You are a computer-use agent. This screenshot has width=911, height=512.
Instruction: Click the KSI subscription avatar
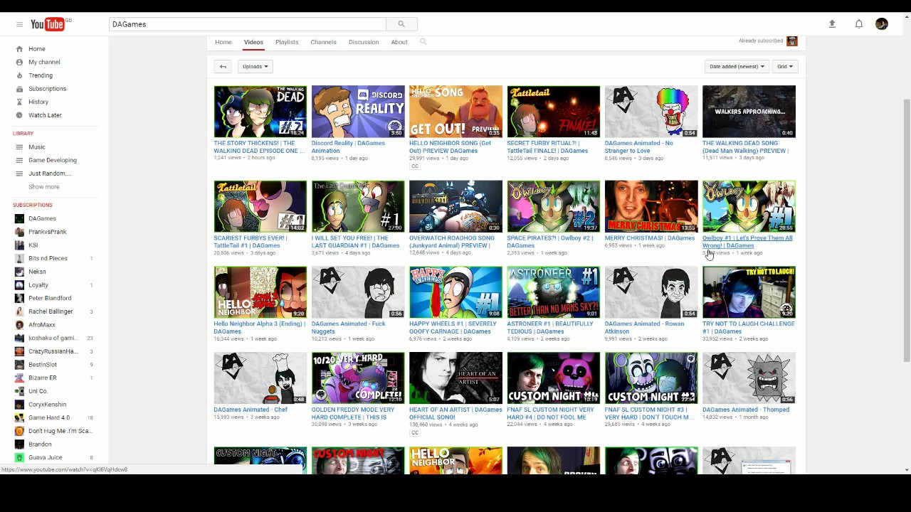coord(19,245)
